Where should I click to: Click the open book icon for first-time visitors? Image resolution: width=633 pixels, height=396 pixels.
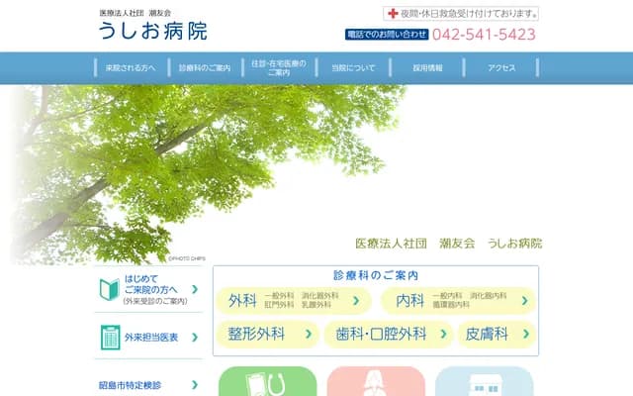110,289
